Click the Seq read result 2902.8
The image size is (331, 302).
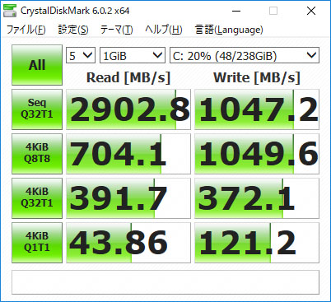[x=128, y=109]
